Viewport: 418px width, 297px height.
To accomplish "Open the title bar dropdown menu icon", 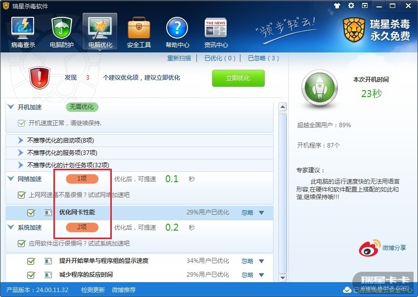I will click(365, 5).
